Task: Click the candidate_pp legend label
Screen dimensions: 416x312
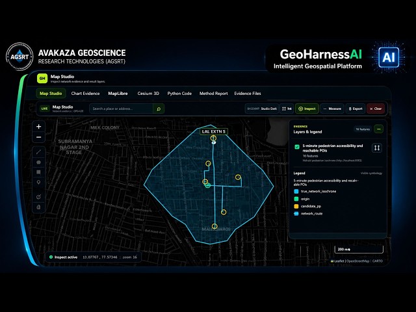Action: pos(311,206)
